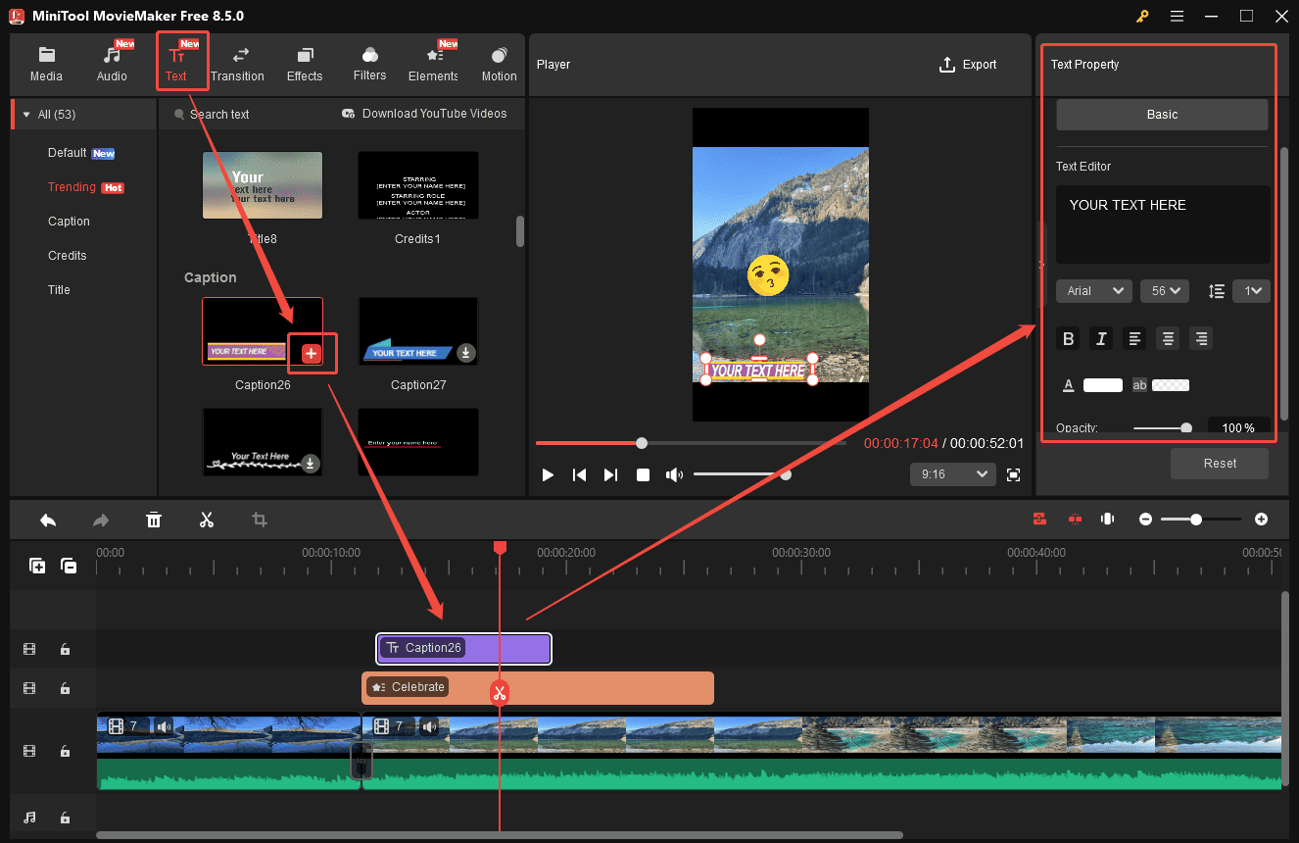The height and width of the screenshot is (843, 1299).
Task: Open the 9:16 aspect ratio dropdown
Action: click(x=951, y=473)
